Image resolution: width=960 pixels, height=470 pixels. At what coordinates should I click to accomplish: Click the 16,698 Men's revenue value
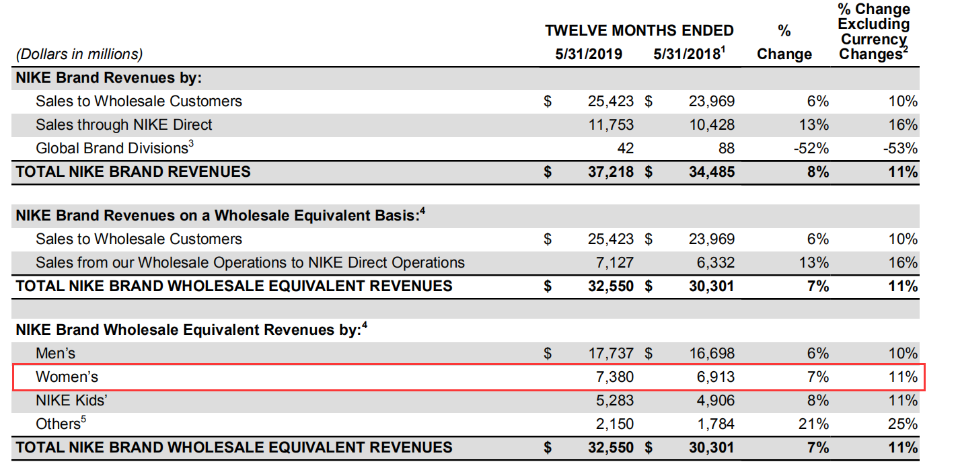(x=711, y=353)
